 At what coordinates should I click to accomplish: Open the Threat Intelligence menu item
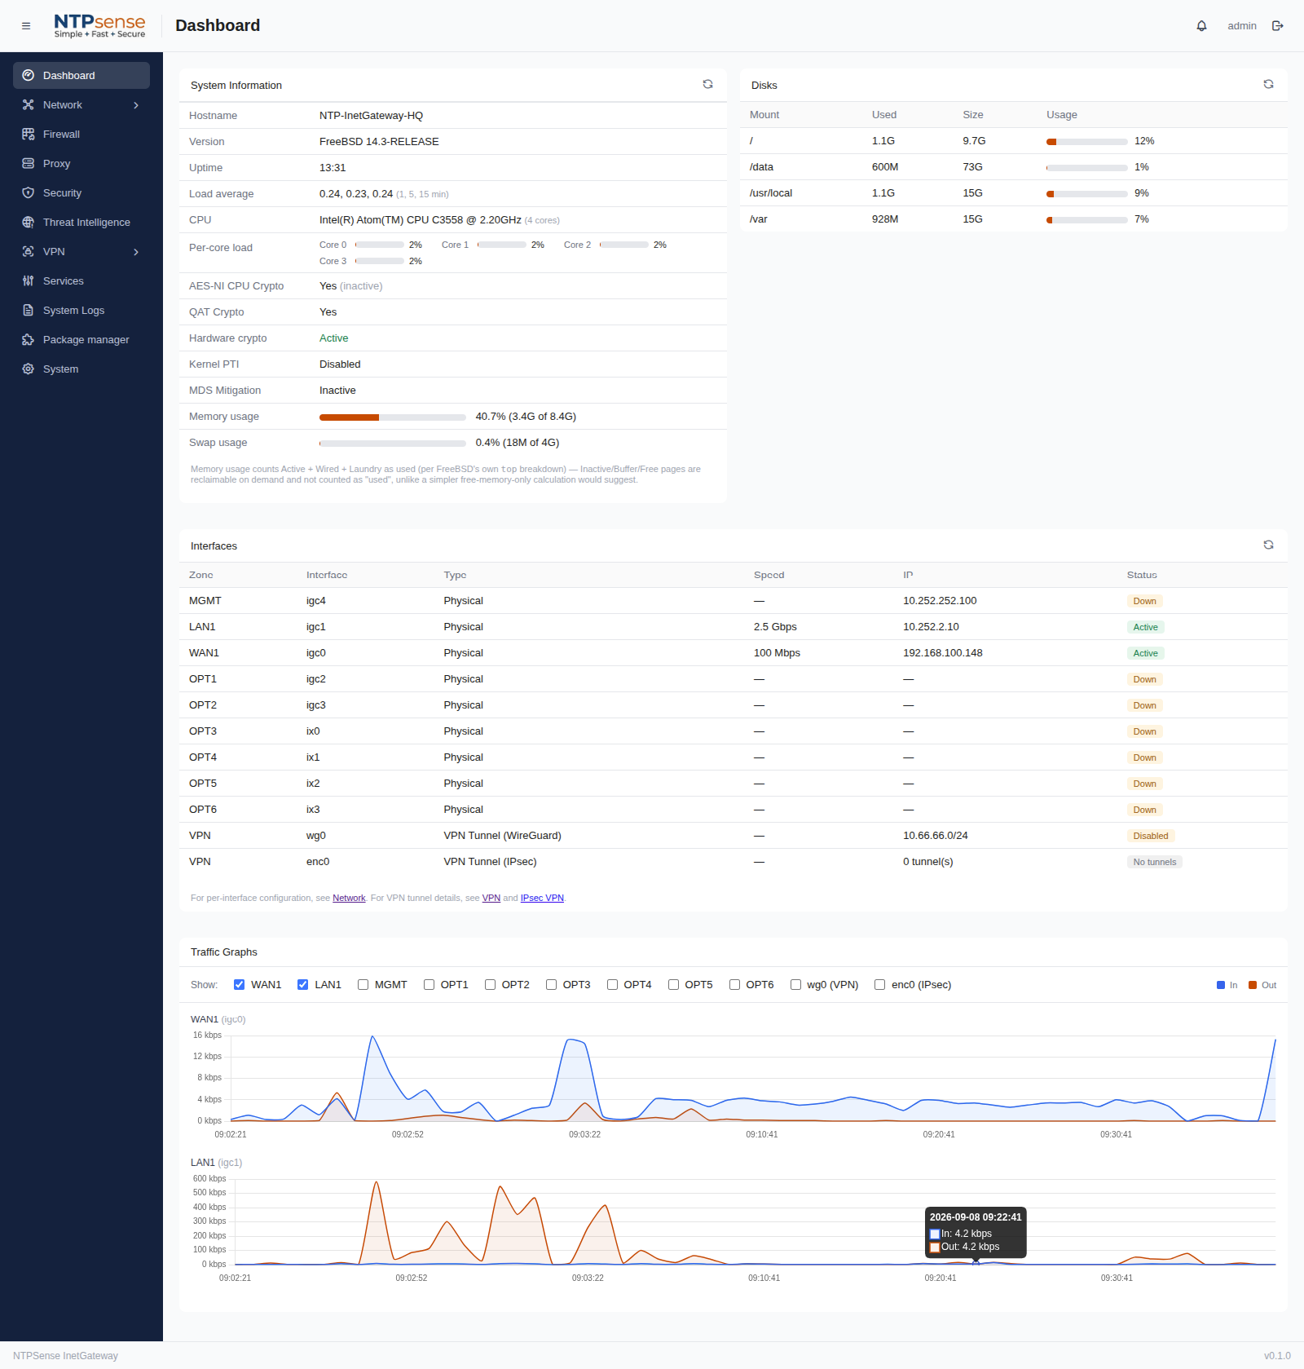coord(81,222)
